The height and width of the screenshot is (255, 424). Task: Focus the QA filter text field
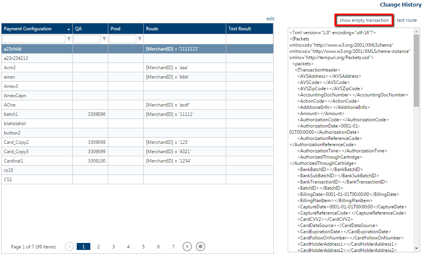87,39
